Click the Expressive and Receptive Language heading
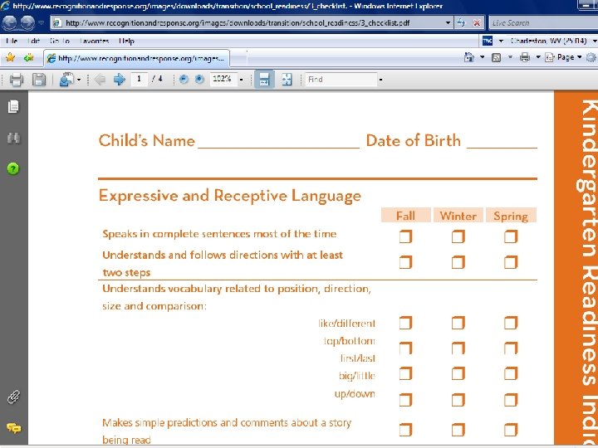The height and width of the screenshot is (448, 598). click(230, 197)
